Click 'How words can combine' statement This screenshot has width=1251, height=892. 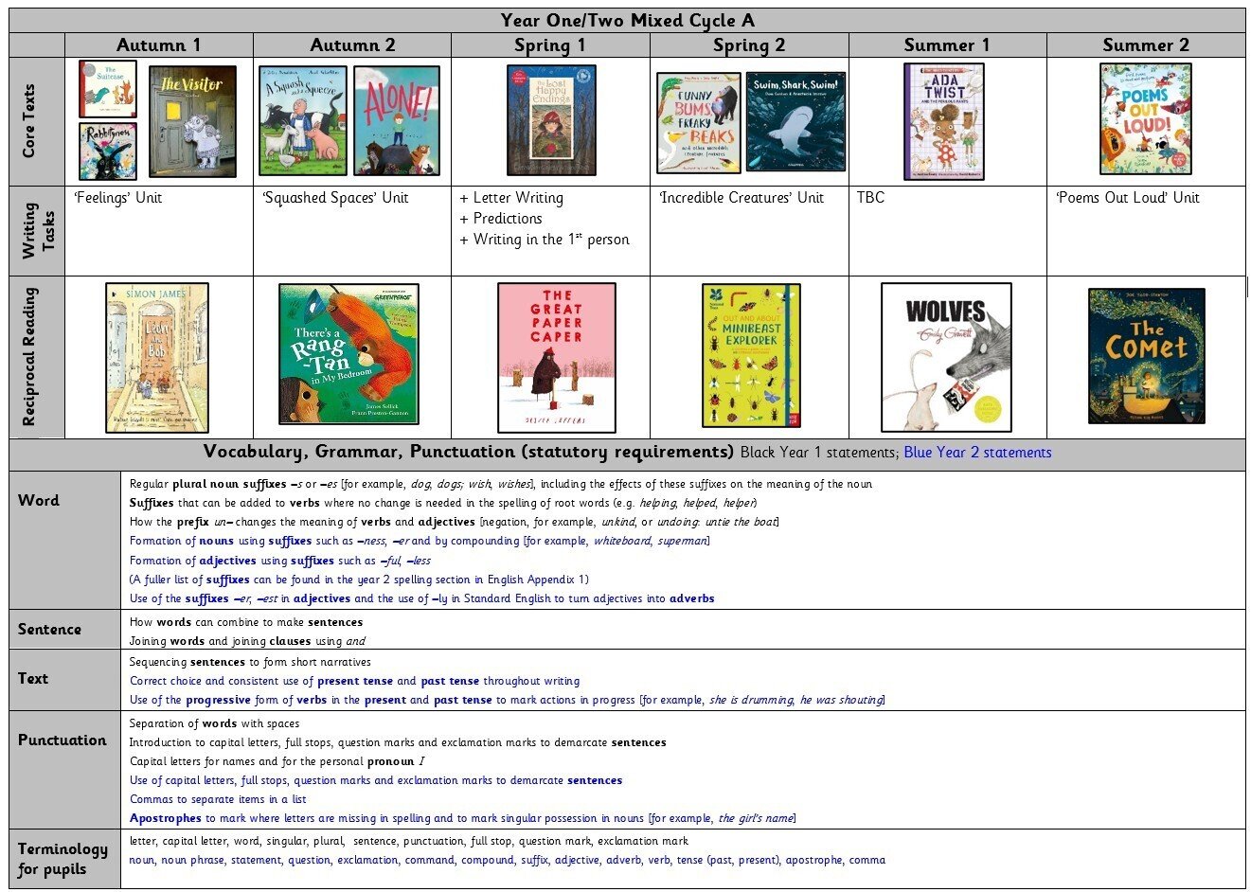click(246, 622)
